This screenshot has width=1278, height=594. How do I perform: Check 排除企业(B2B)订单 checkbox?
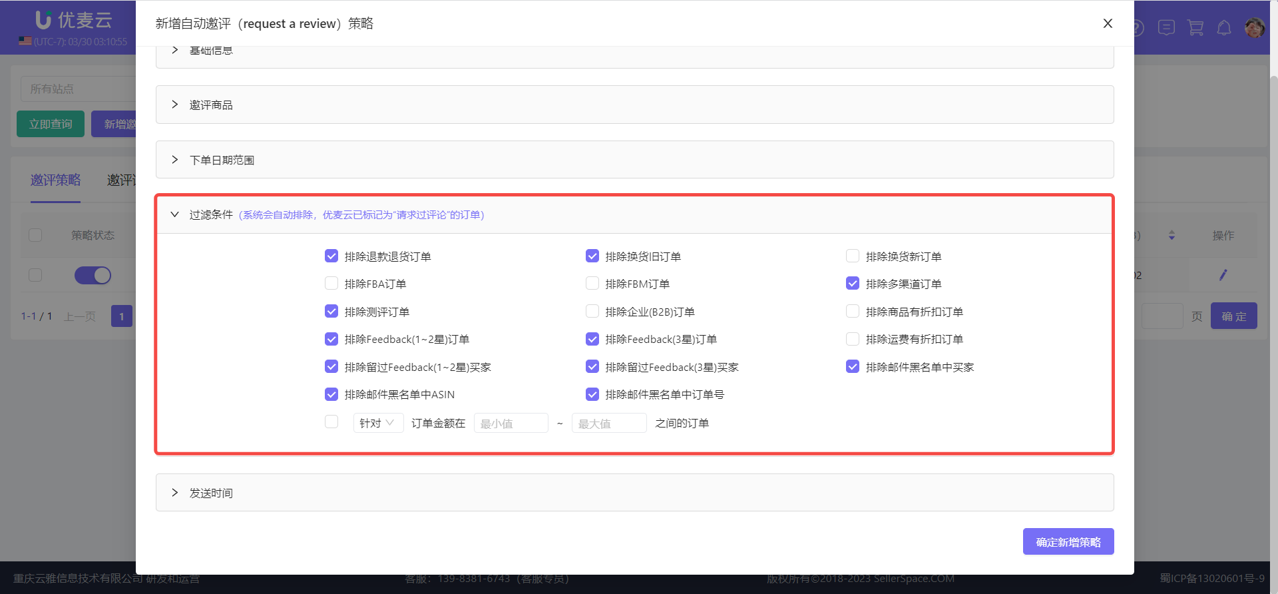coord(592,311)
